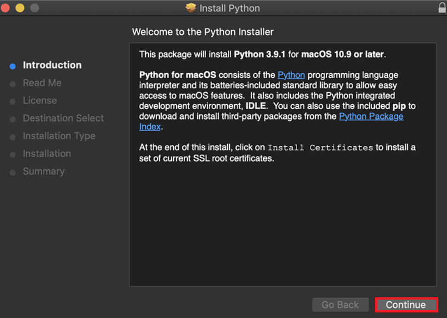Follow the Python Package Index link
The image size is (447, 318).
371,116
